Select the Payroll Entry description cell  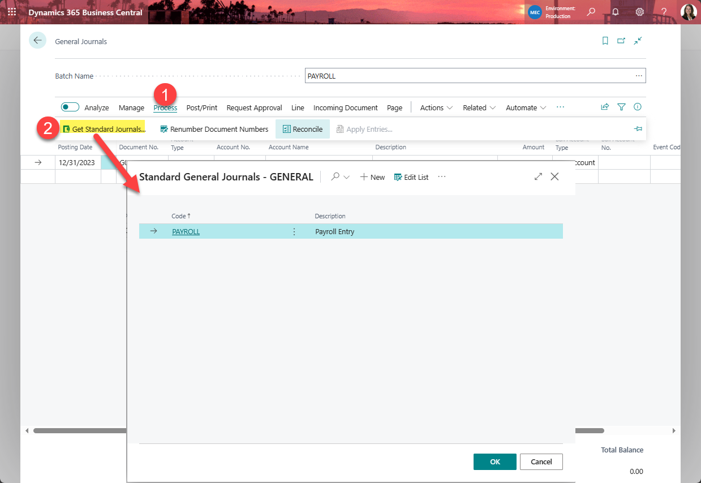(334, 231)
